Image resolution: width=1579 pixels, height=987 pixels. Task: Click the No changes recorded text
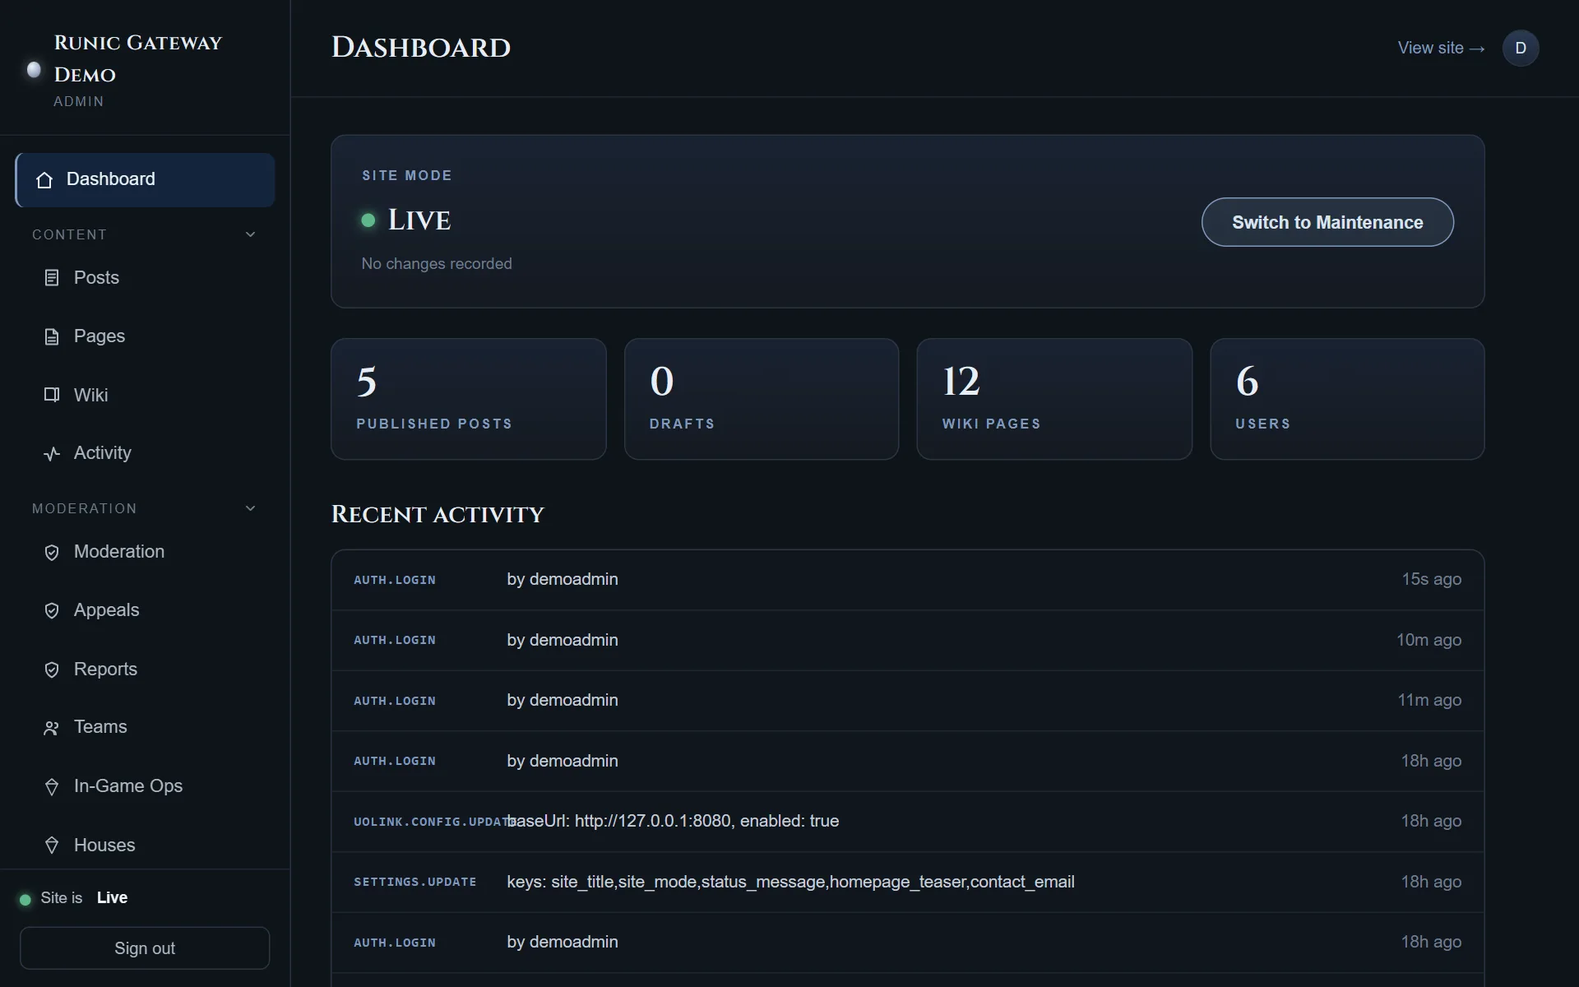[437, 264]
